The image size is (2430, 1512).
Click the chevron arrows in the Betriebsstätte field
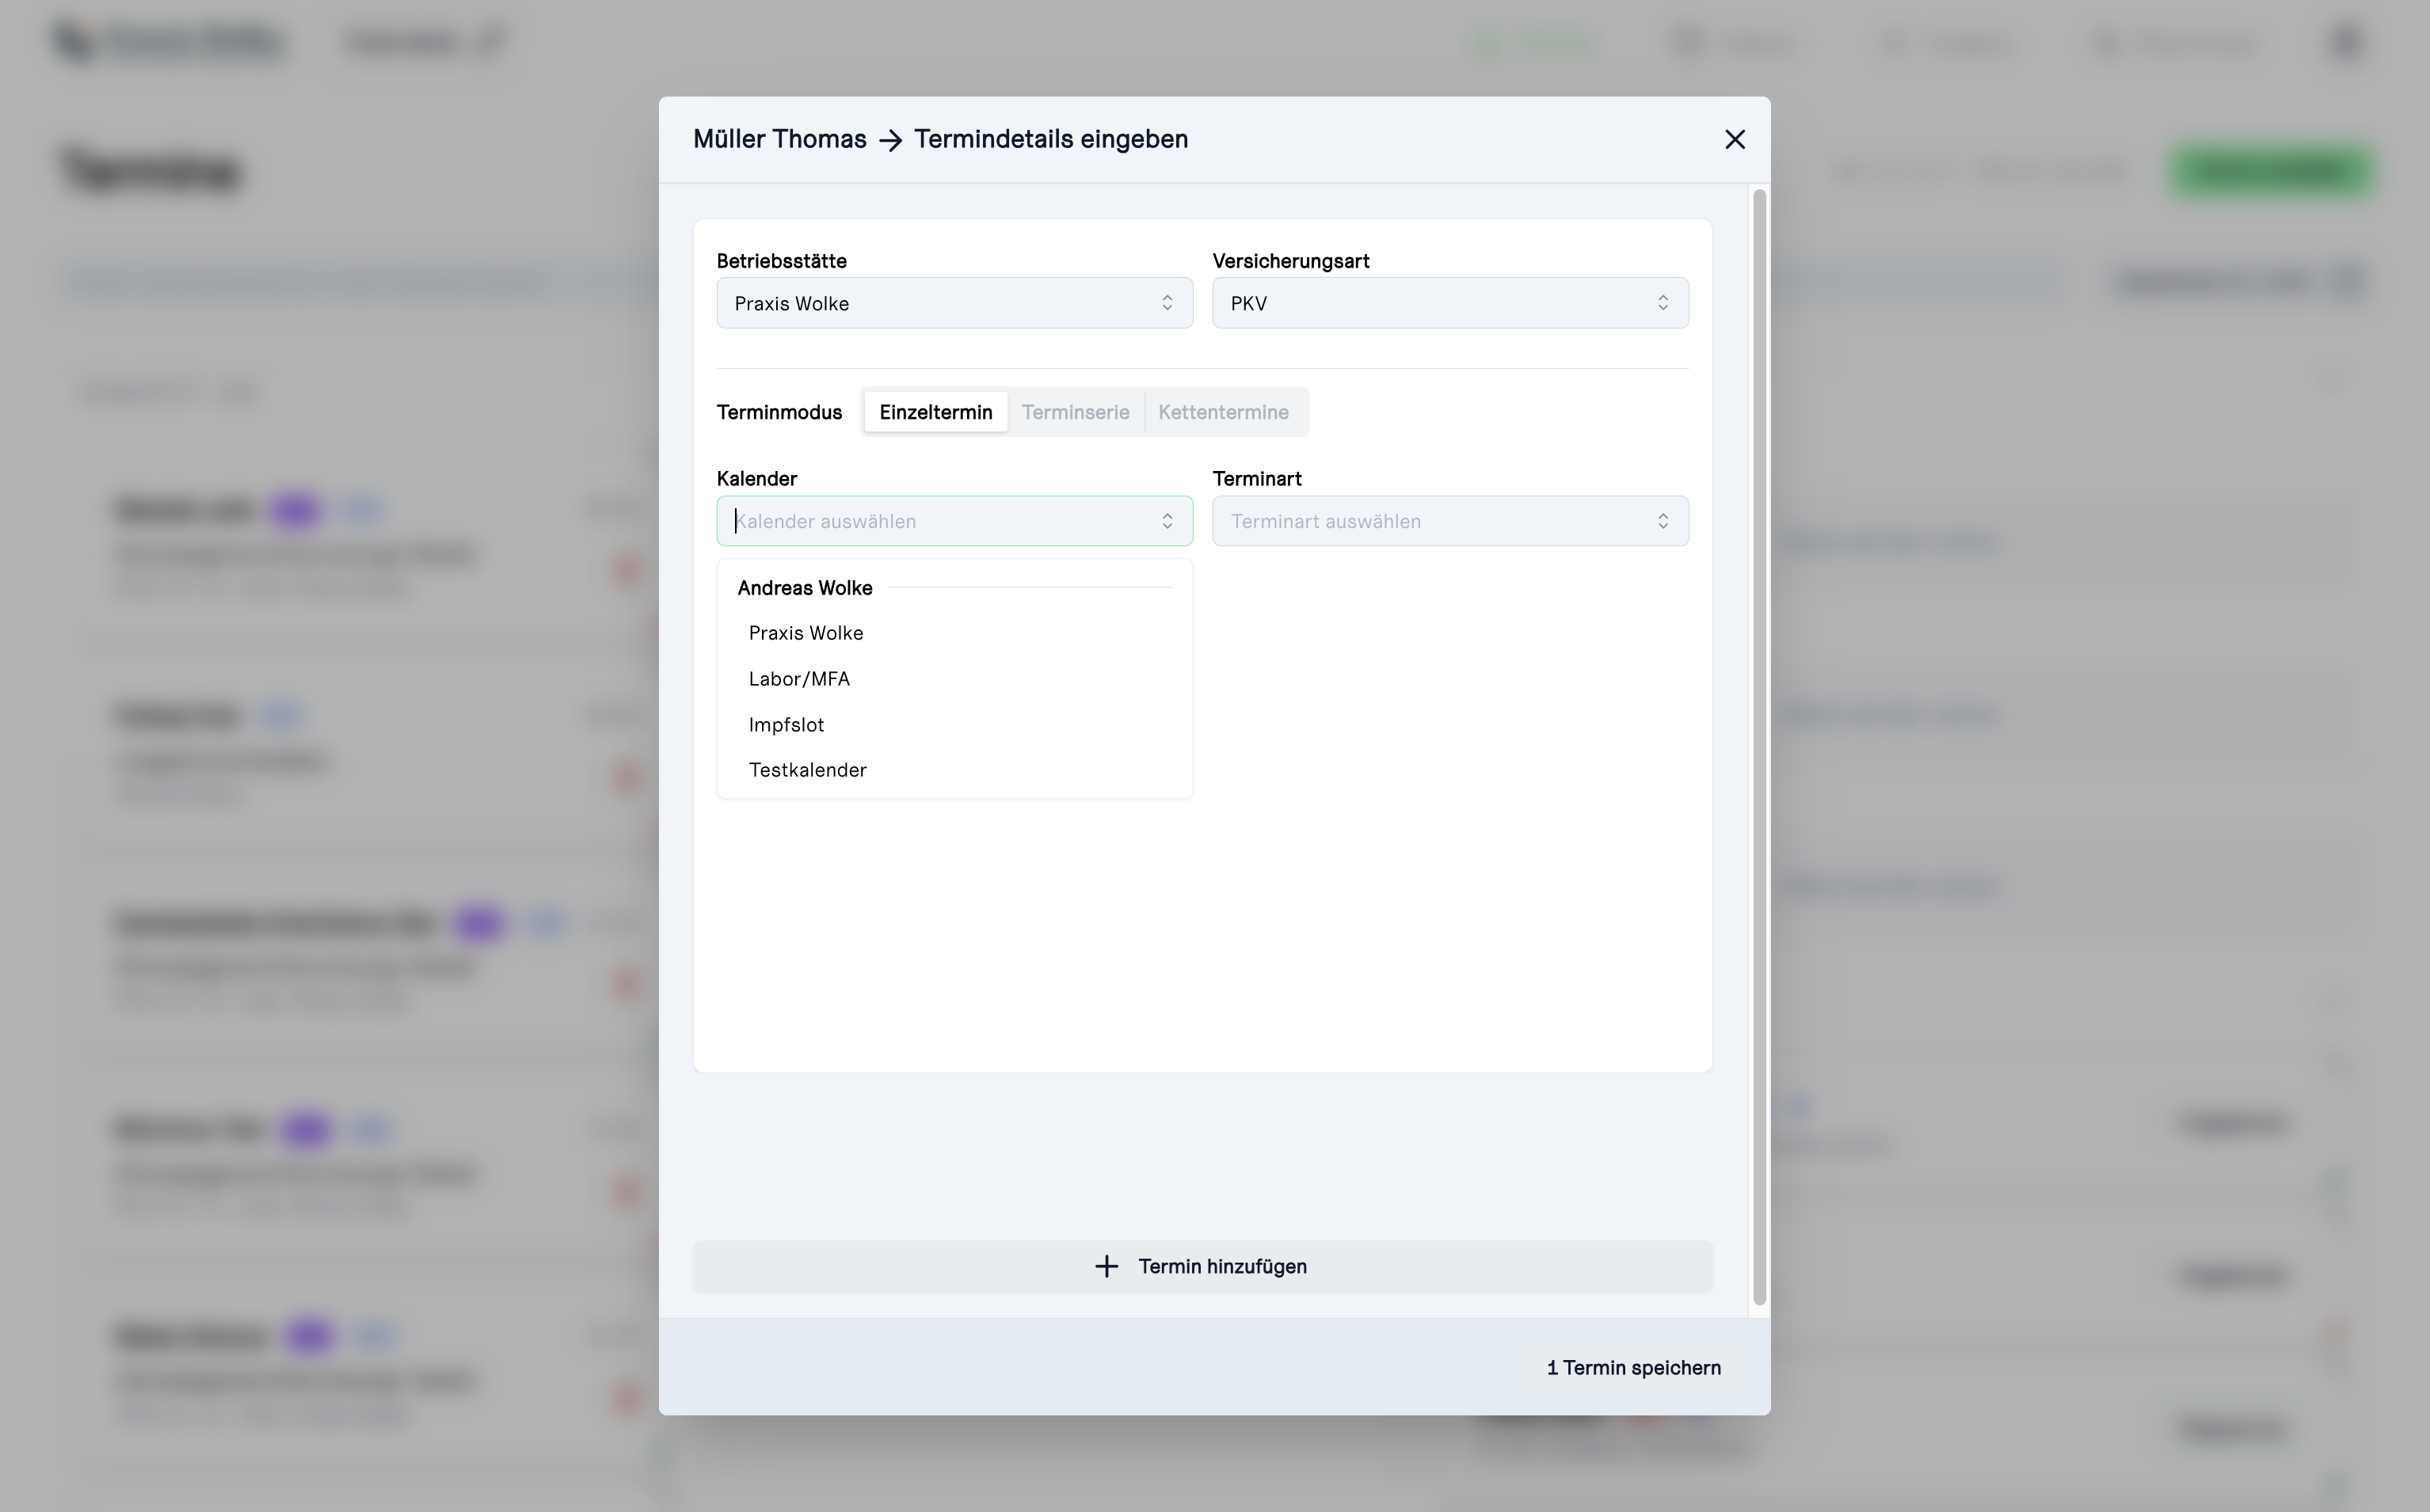click(x=1167, y=303)
